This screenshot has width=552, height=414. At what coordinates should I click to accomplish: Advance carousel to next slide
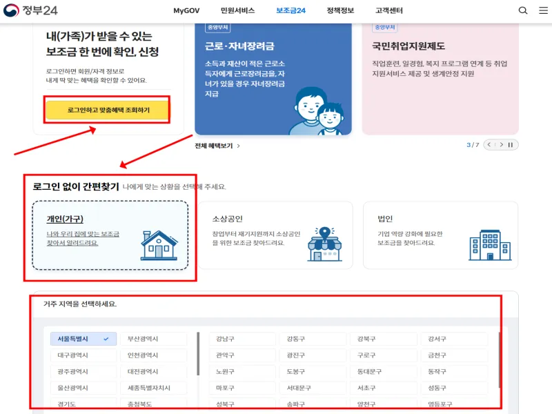coord(502,145)
